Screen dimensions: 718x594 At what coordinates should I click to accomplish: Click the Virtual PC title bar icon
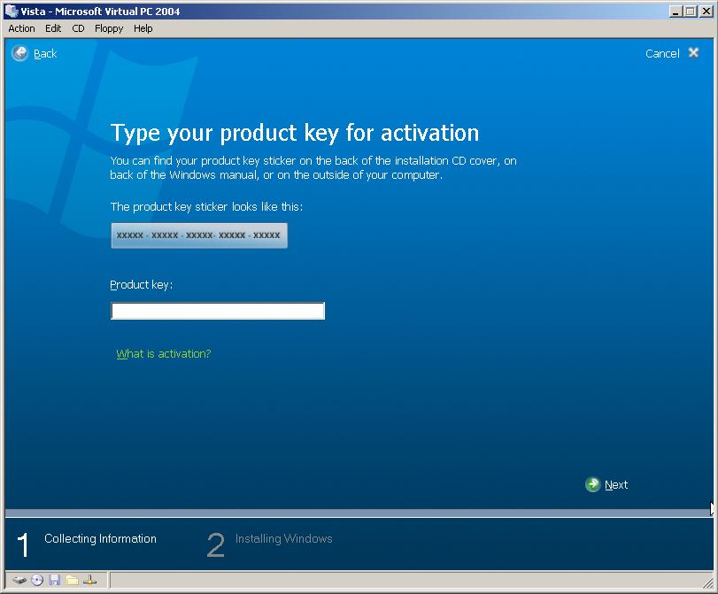point(12,11)
